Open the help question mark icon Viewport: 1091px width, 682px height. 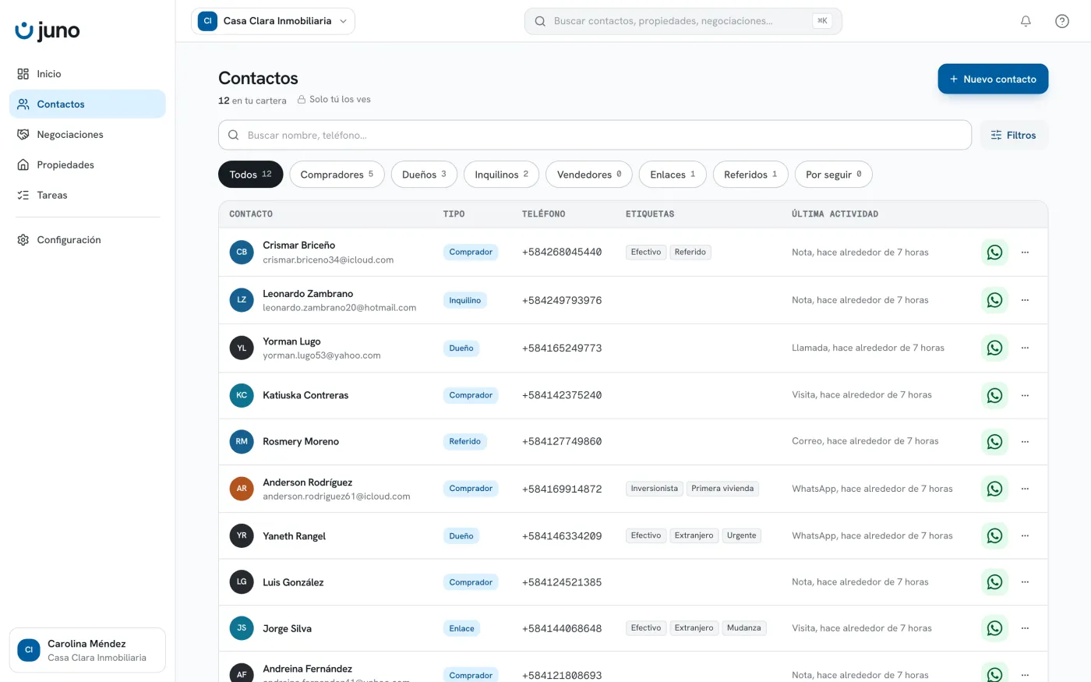coord(1062,21)
